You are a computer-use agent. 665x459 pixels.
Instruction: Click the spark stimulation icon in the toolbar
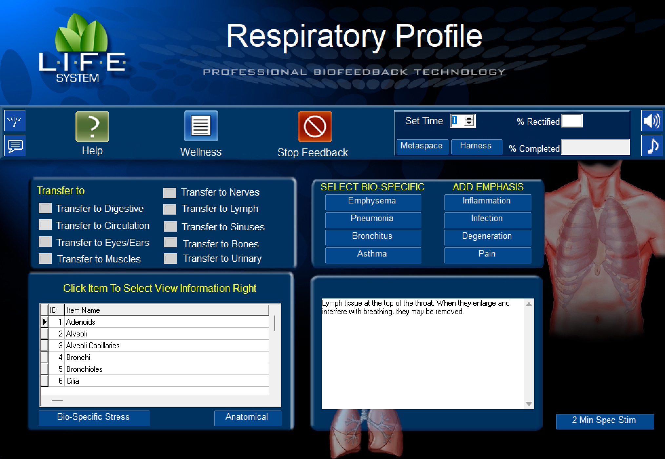point(14,121)
